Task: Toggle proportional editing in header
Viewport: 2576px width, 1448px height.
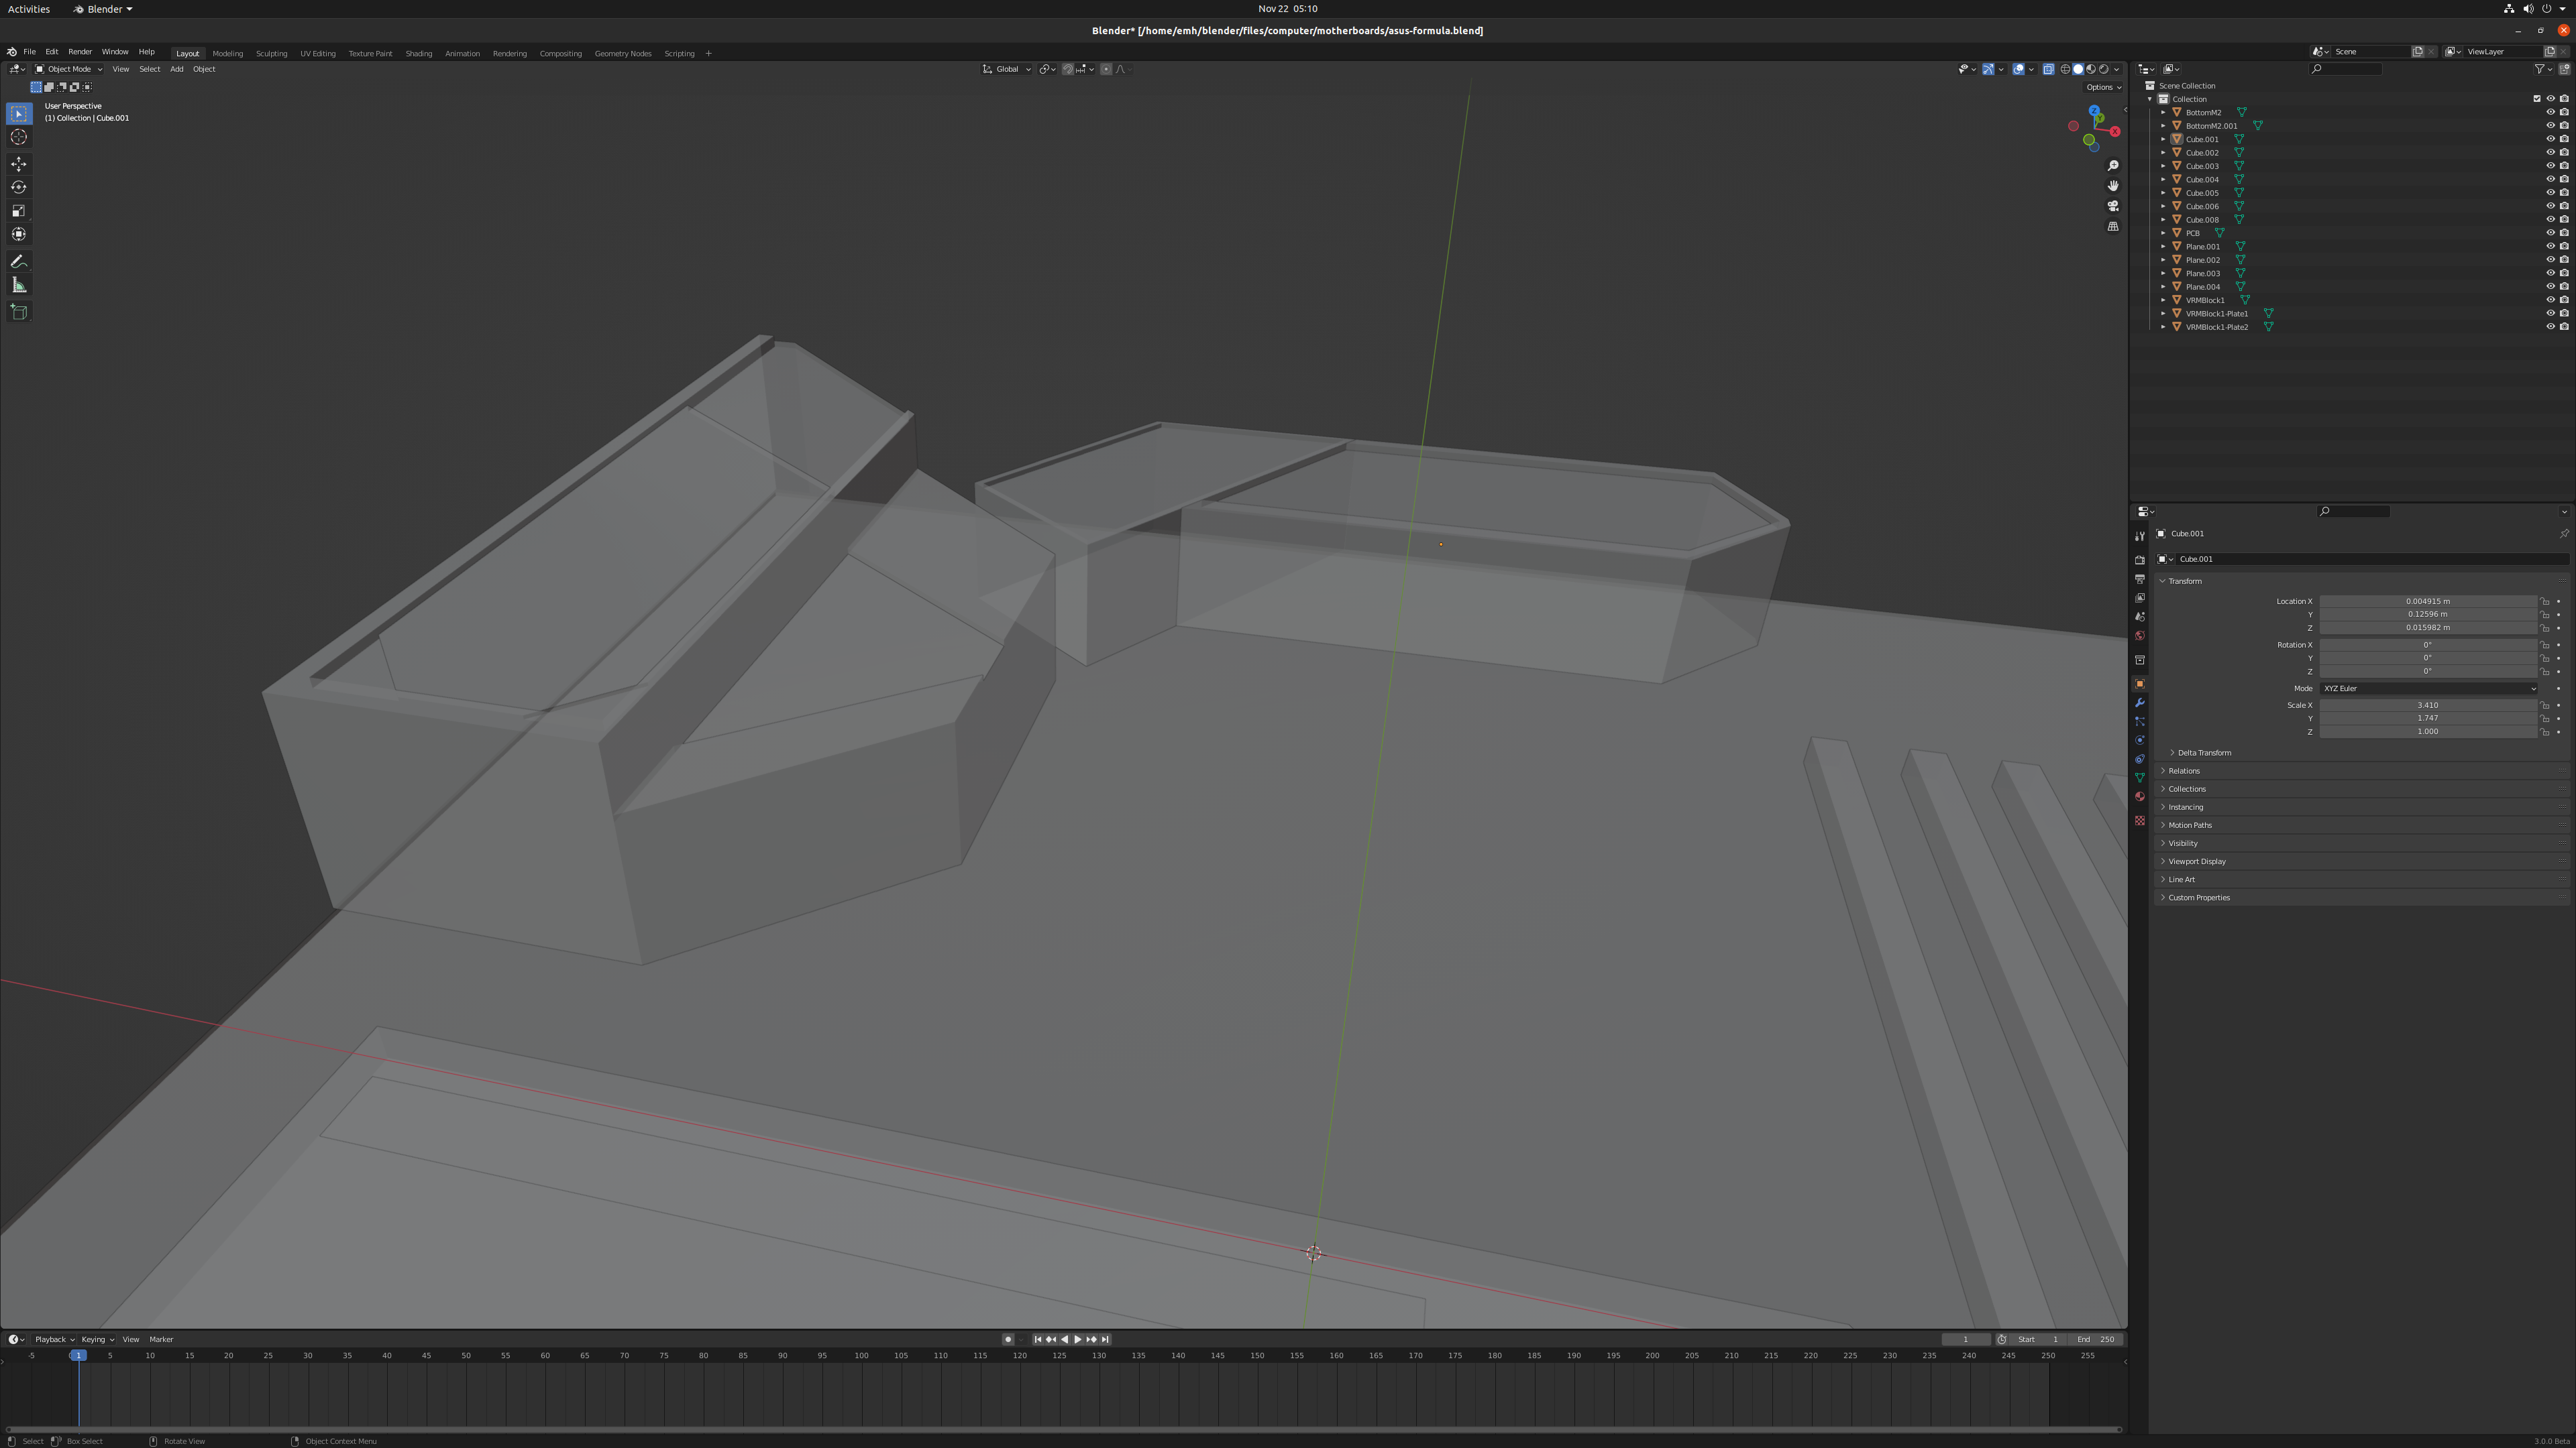Action: coord(1106,69)
